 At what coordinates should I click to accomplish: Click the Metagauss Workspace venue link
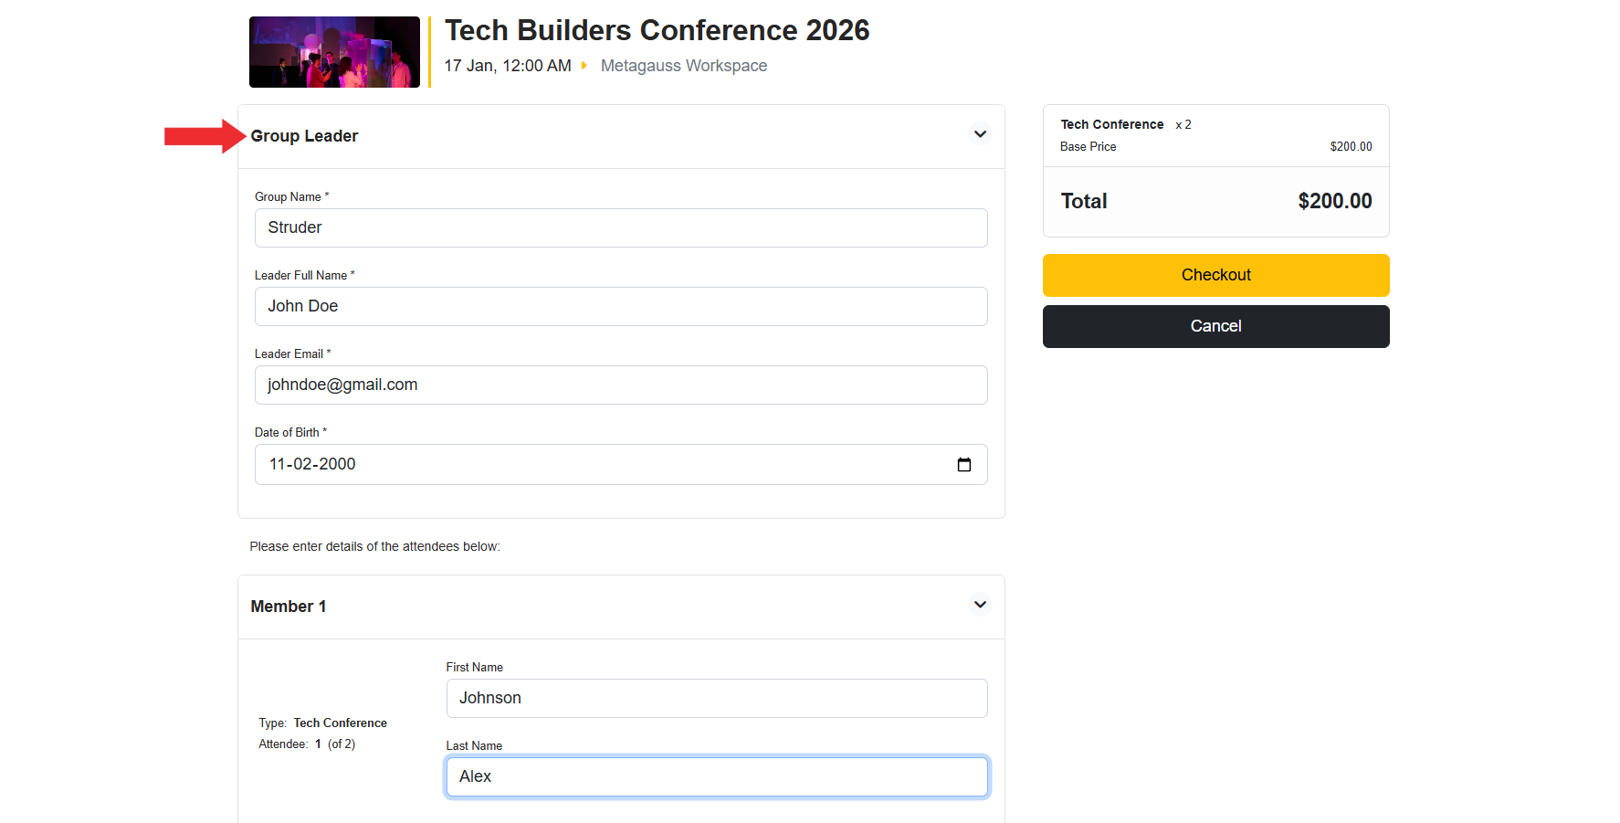[683, 66]
